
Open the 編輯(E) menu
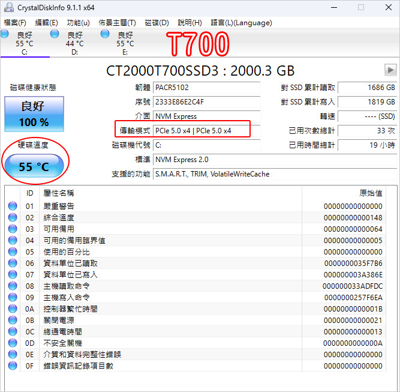click(46, 23)
